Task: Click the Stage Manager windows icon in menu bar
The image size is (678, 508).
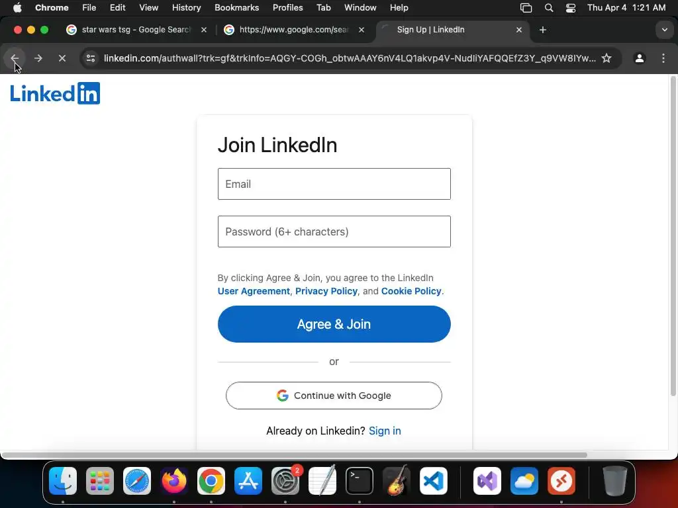Action: tap(526, 8)
